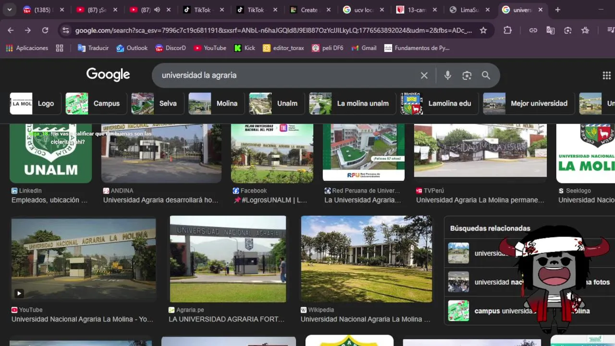Open the Google Translate extension icon
This screenshot has height=346, width=615.
[x=551, y=30]
